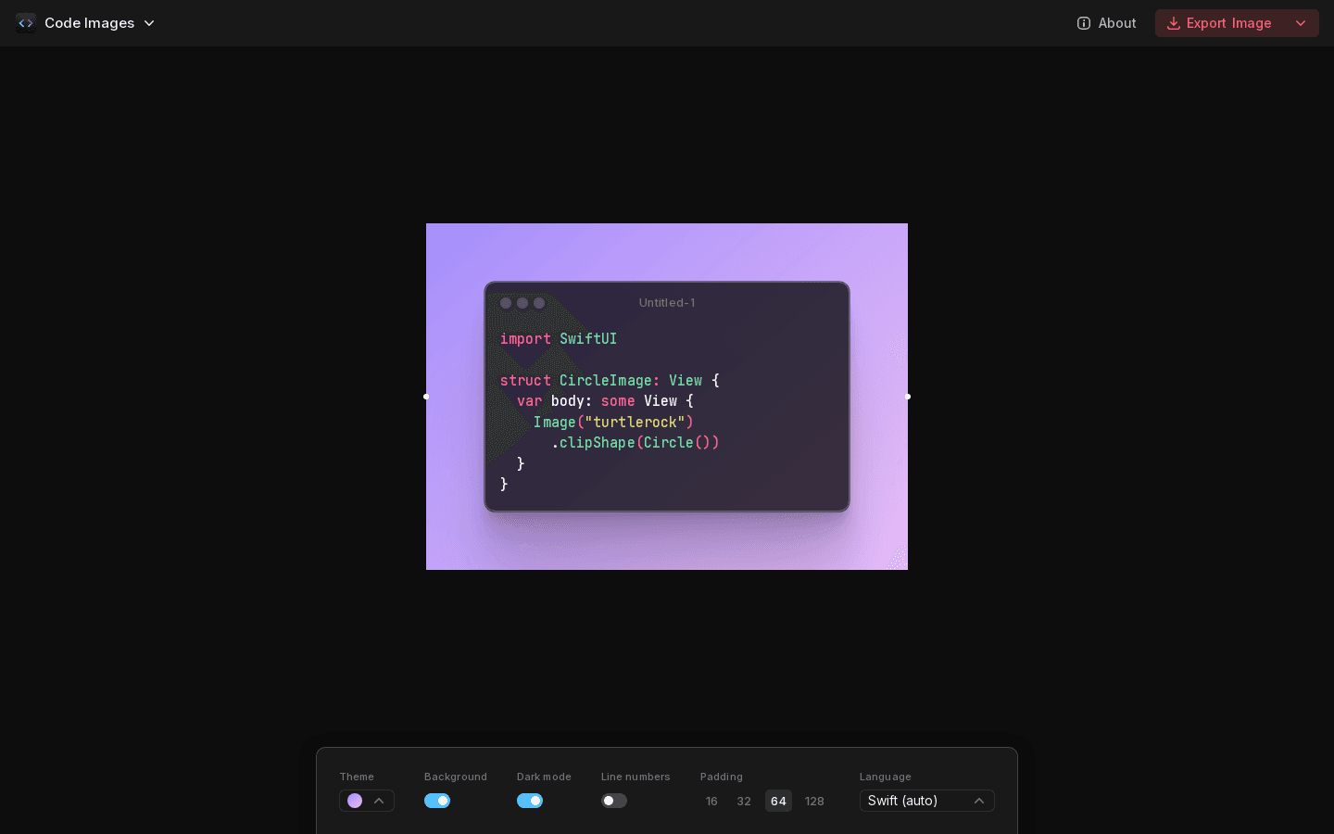Open the Swift (auto) language dropdown
Screen dimensions: 1334x834
[926, 801]
